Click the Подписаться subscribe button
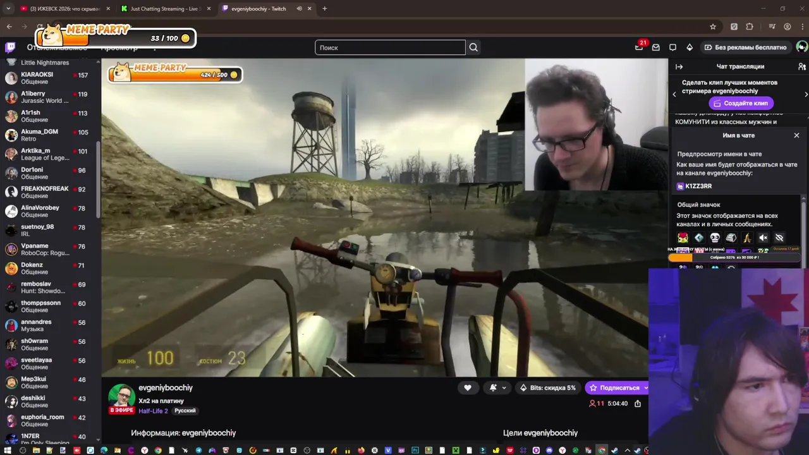Screen dimensions: 809x455 [x=616, y=388]
